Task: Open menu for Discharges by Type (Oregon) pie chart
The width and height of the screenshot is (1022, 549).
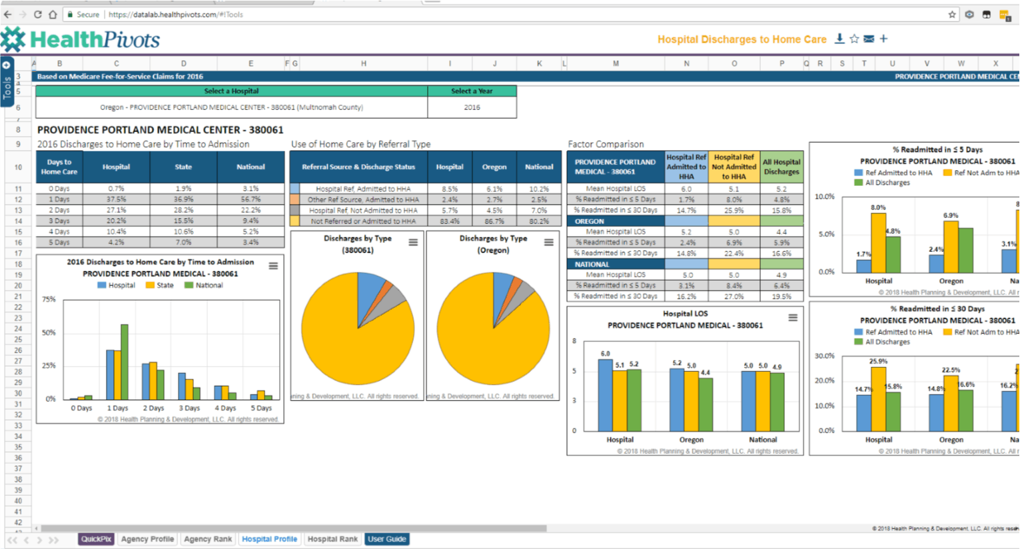Action: pos(548,243)
